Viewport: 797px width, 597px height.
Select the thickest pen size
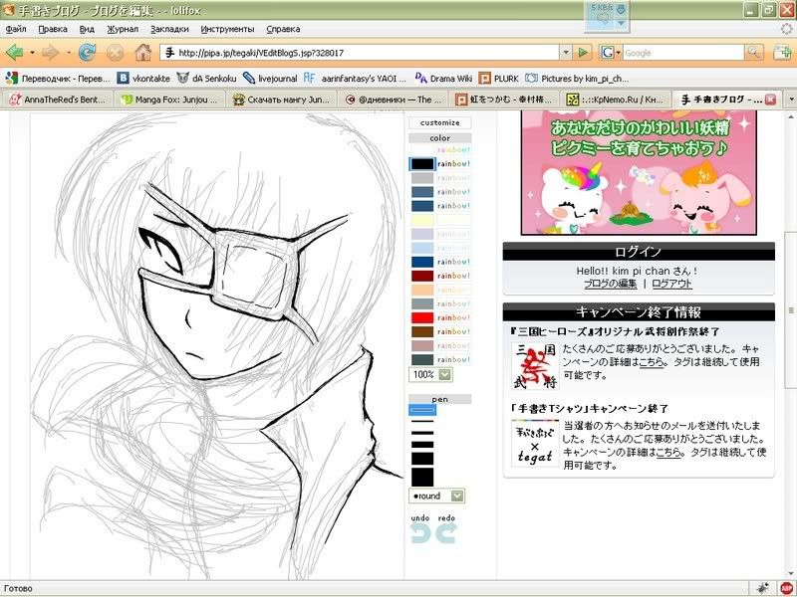(x=422, y=477)
